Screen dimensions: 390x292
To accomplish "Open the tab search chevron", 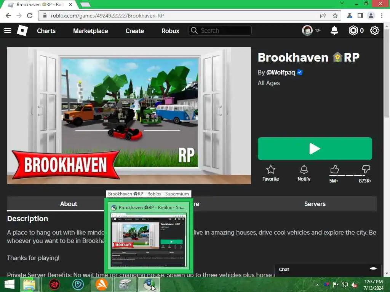I will (x=342, y=3).
